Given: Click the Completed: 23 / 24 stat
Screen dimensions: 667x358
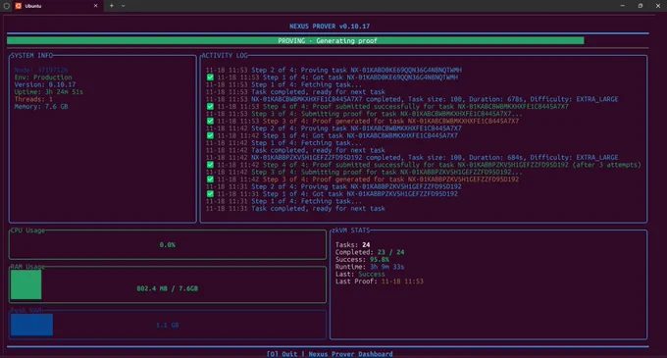Looking at the screenshot, I should click(370, 252).
